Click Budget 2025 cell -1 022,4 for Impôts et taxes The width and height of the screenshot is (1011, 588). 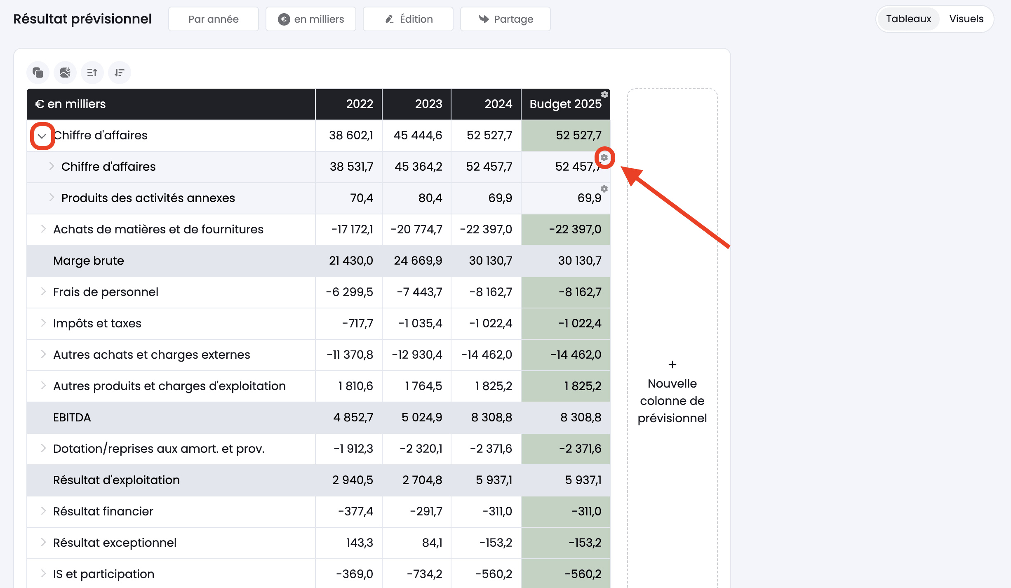click(566, 323)
